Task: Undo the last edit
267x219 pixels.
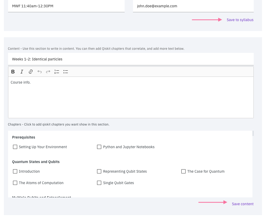Action: pyautogui.click(x=39, y=72)
